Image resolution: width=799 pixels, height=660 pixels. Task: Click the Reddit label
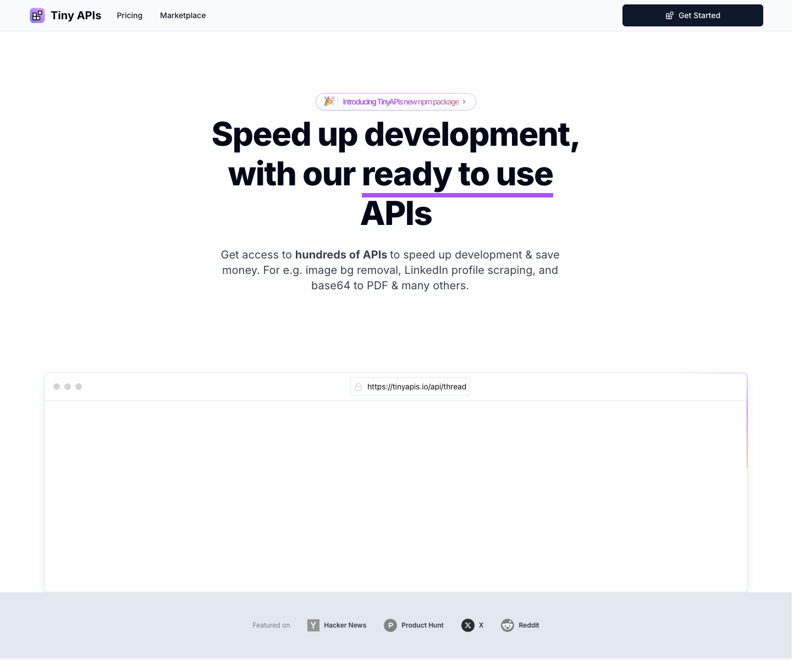(x=528, y=625)
